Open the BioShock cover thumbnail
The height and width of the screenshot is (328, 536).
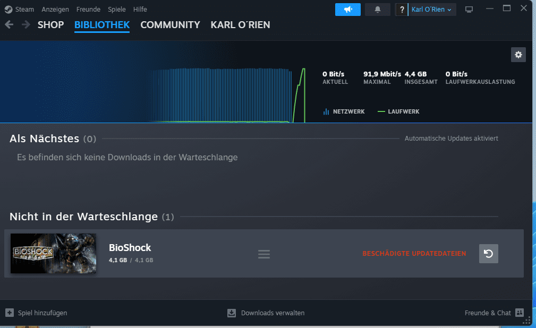pos(53,254)
